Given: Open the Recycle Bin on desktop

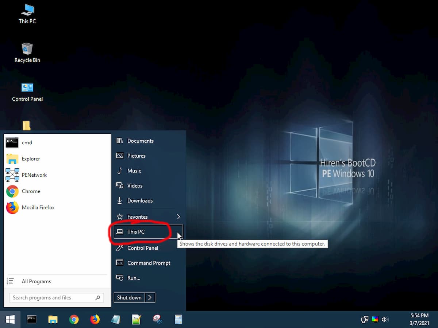Looking at the screenshot, I should tap(27, 53).
